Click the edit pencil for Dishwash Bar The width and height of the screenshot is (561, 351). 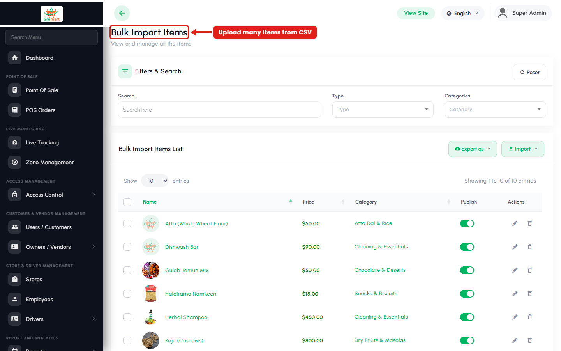pyautogui.click(x=515, y=247)
